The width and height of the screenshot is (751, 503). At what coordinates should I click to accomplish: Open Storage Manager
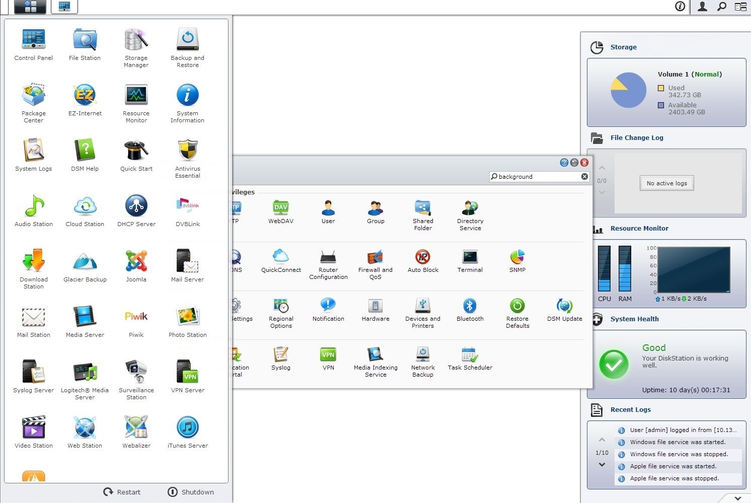[136, 48]
